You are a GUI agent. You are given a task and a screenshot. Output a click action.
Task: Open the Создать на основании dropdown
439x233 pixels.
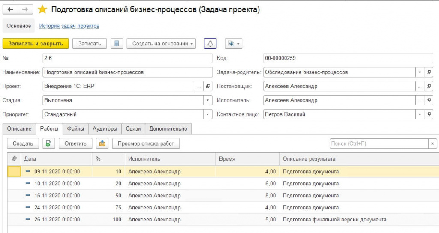pyautogui.click(x=161, y=43)
